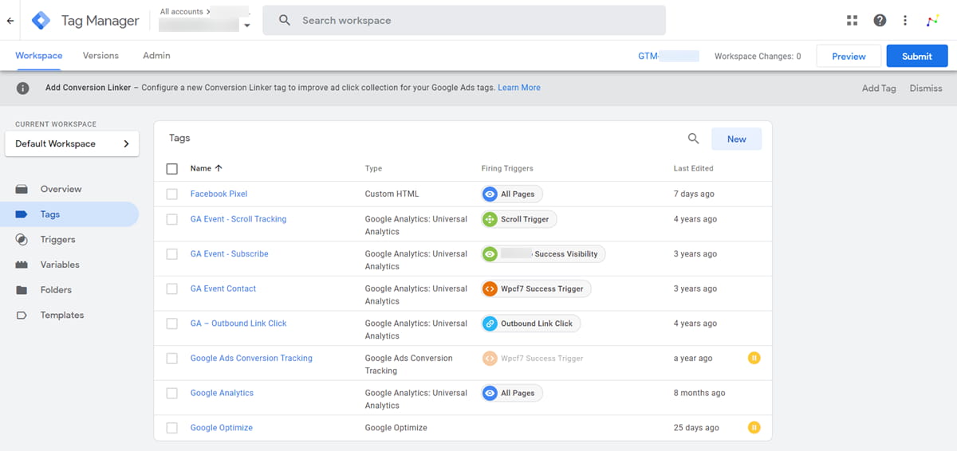This screenshot has height=451, width=957.
Task: Open the Google Optimize tag
Action: pos(222,428)
